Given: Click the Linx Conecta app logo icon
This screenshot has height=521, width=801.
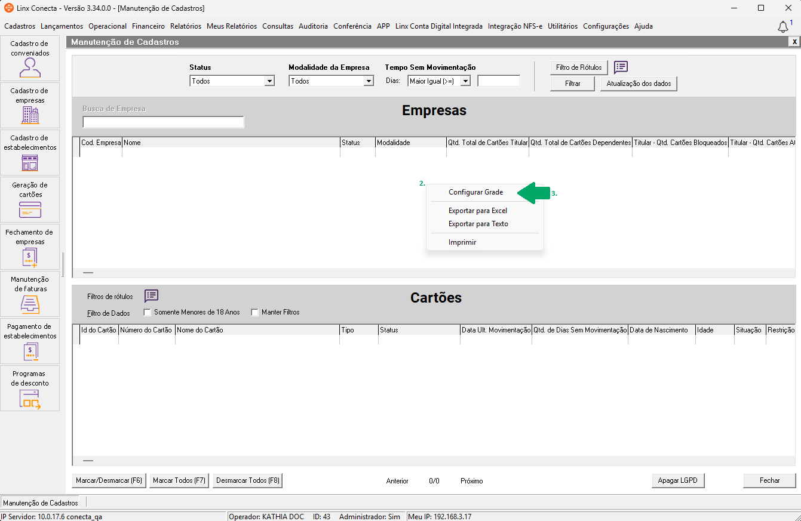Looking at the screenshot, I should point(8,8).
